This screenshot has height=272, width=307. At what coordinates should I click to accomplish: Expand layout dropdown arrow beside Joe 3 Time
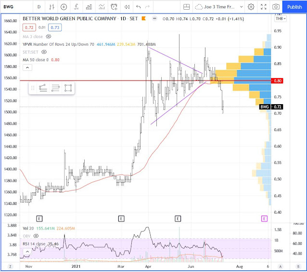tap(242, 7)
